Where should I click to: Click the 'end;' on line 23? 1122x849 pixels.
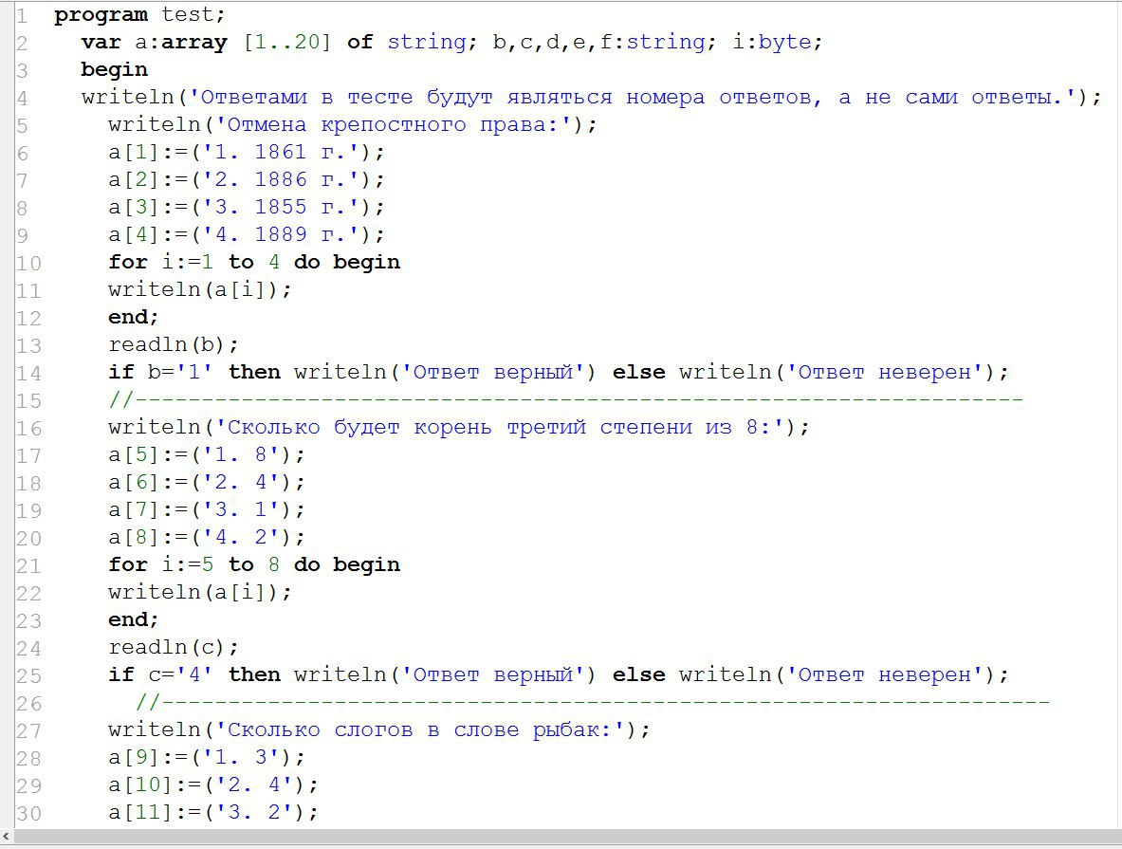point(133,620)
